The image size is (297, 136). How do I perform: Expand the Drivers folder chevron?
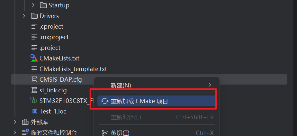coord(24,16)
